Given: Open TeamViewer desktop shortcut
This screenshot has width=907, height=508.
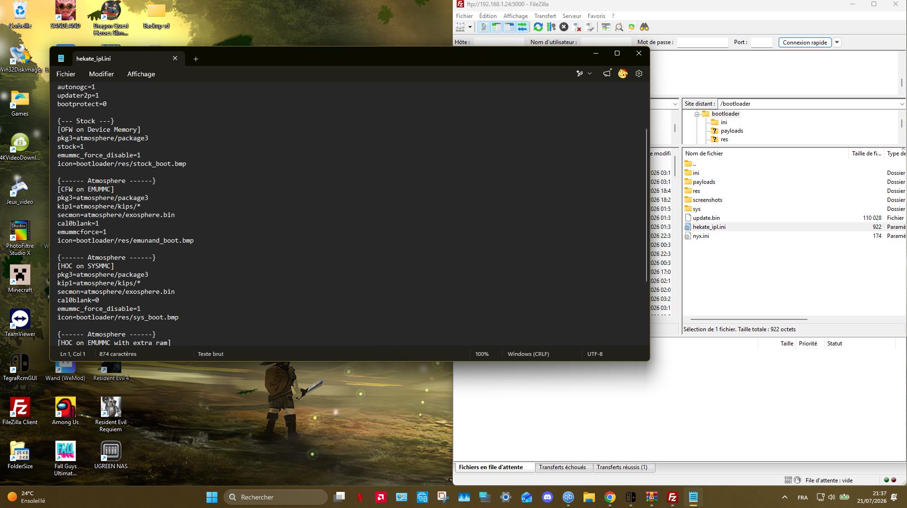Looking at the screenshot, I should [x=20, y=323].
